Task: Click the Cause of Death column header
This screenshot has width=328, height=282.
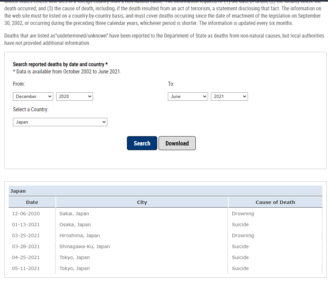Action: point(275,202)
